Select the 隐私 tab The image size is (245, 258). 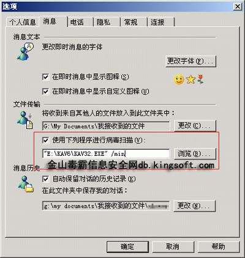(107, 22)
